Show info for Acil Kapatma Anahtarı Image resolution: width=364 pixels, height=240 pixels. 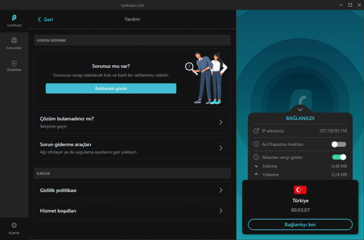pyautogui.click(x=256, y=144)
